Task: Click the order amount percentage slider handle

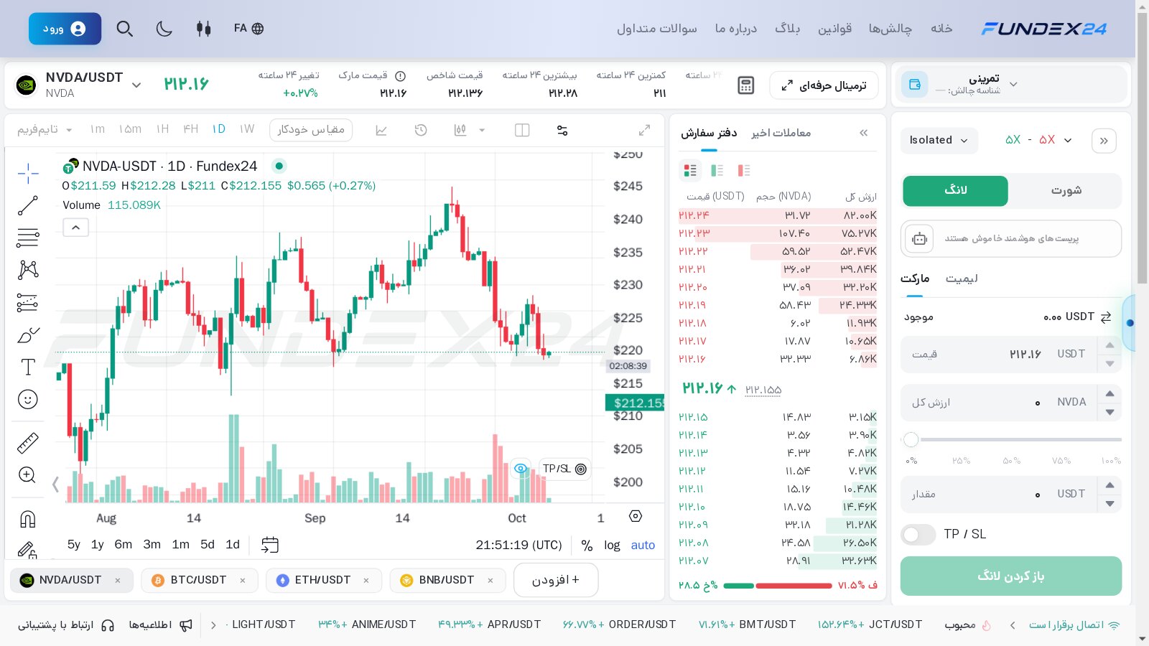Action: [911, 439]
